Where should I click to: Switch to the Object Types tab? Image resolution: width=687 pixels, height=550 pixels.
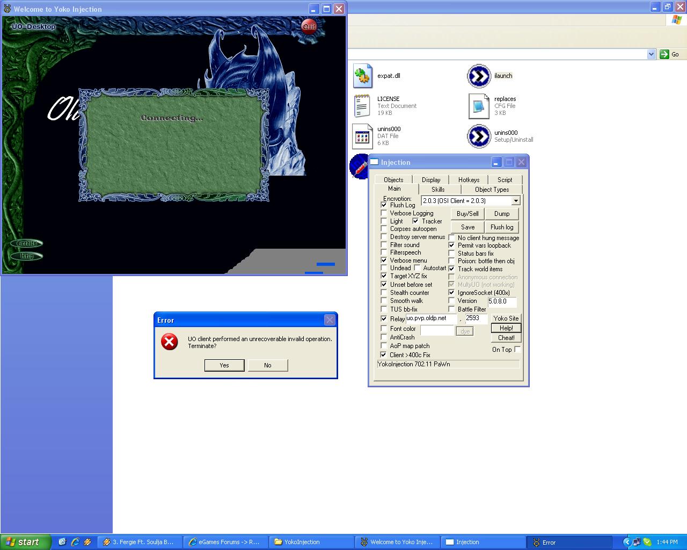492,189
